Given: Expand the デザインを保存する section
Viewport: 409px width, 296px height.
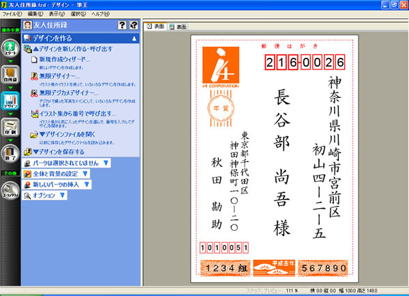Looking at the screenshot, I should click(58, 152).
